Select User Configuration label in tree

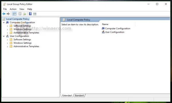pyautogui.click(x=19, y=36)
